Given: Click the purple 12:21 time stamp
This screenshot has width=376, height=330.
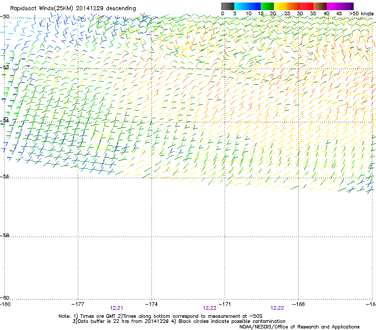Looking at the screenshot, I should point(116,308).
